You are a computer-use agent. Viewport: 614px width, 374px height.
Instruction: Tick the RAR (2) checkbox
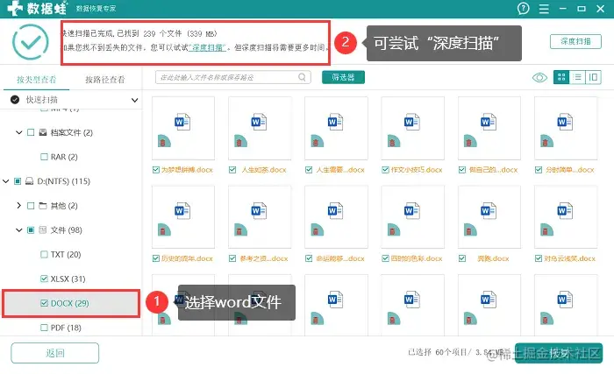pyautogui.click(x=44, y=157)
